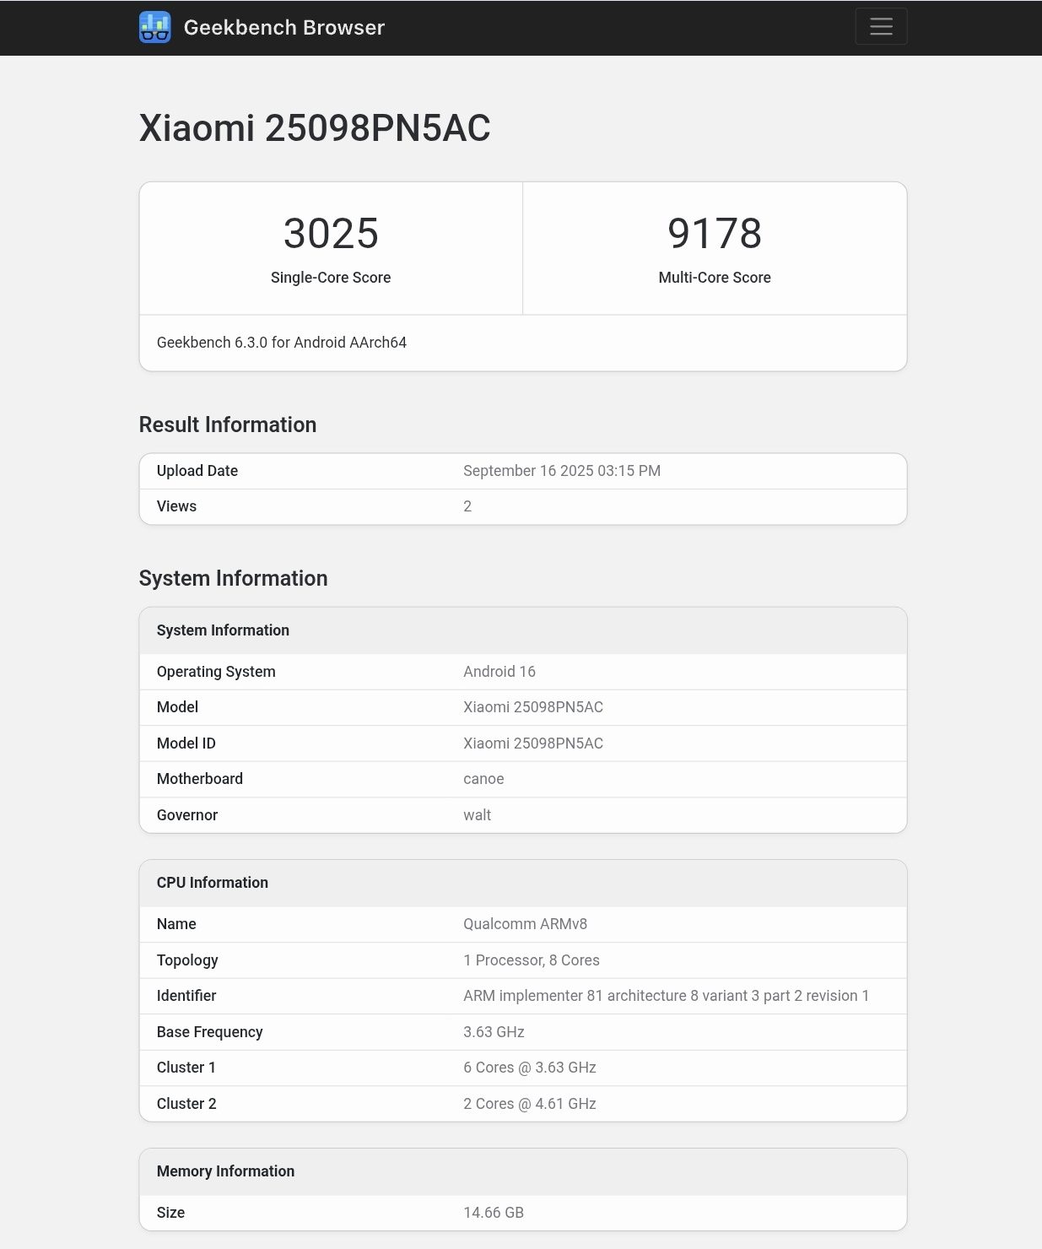This screenshot has height=1249, width=1042.
Task: Click the ARM implementer Identifier value
Action: tap(666, 996)
